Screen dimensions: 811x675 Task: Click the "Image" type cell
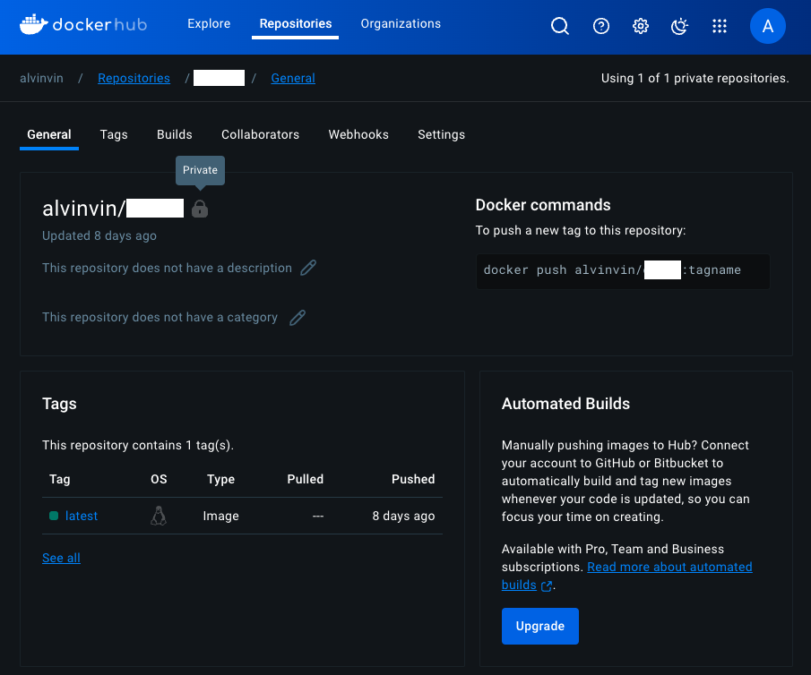pos(220,516)
